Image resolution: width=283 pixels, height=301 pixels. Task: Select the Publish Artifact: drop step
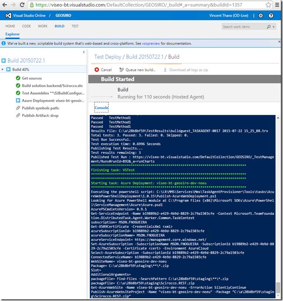click(40, 115)
